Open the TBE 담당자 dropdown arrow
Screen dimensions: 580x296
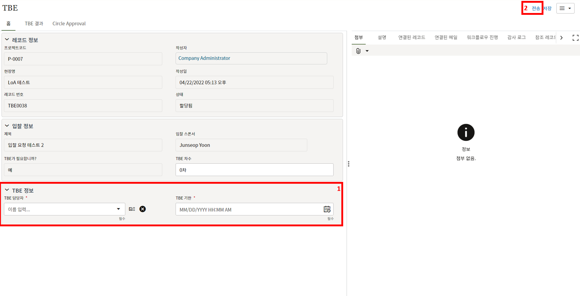pyautogui.click(x=118, y=209)
